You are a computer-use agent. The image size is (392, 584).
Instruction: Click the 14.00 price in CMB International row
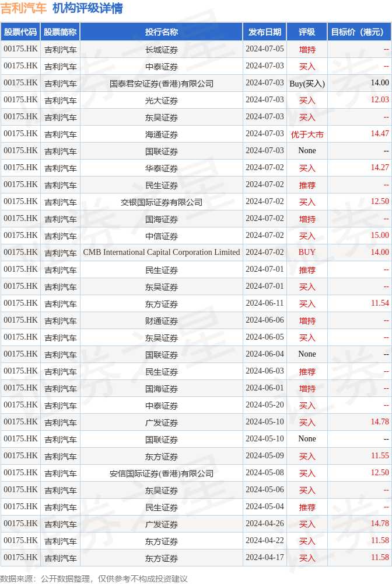click(380, 252)
